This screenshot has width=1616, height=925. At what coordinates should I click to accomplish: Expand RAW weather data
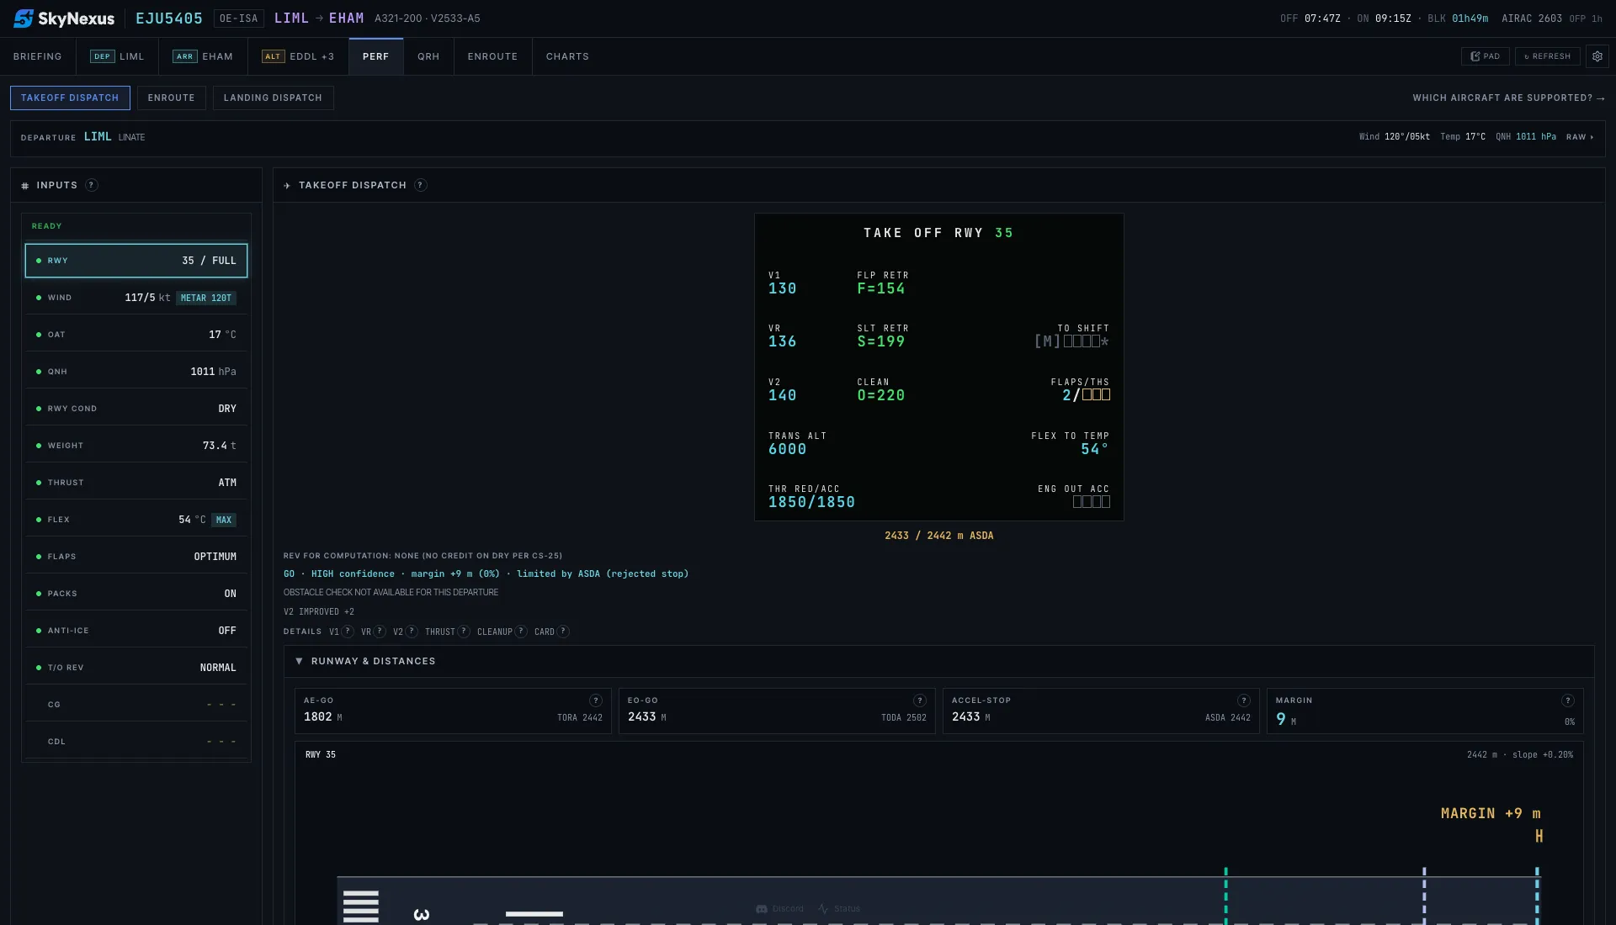point(1580,137)
